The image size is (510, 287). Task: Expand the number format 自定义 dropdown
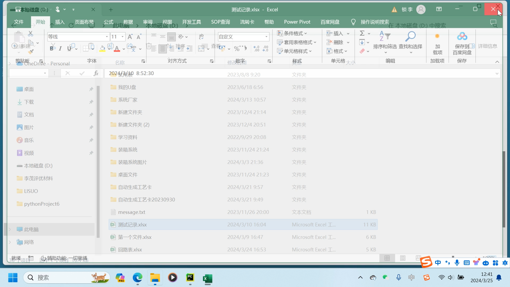point(266,37)
